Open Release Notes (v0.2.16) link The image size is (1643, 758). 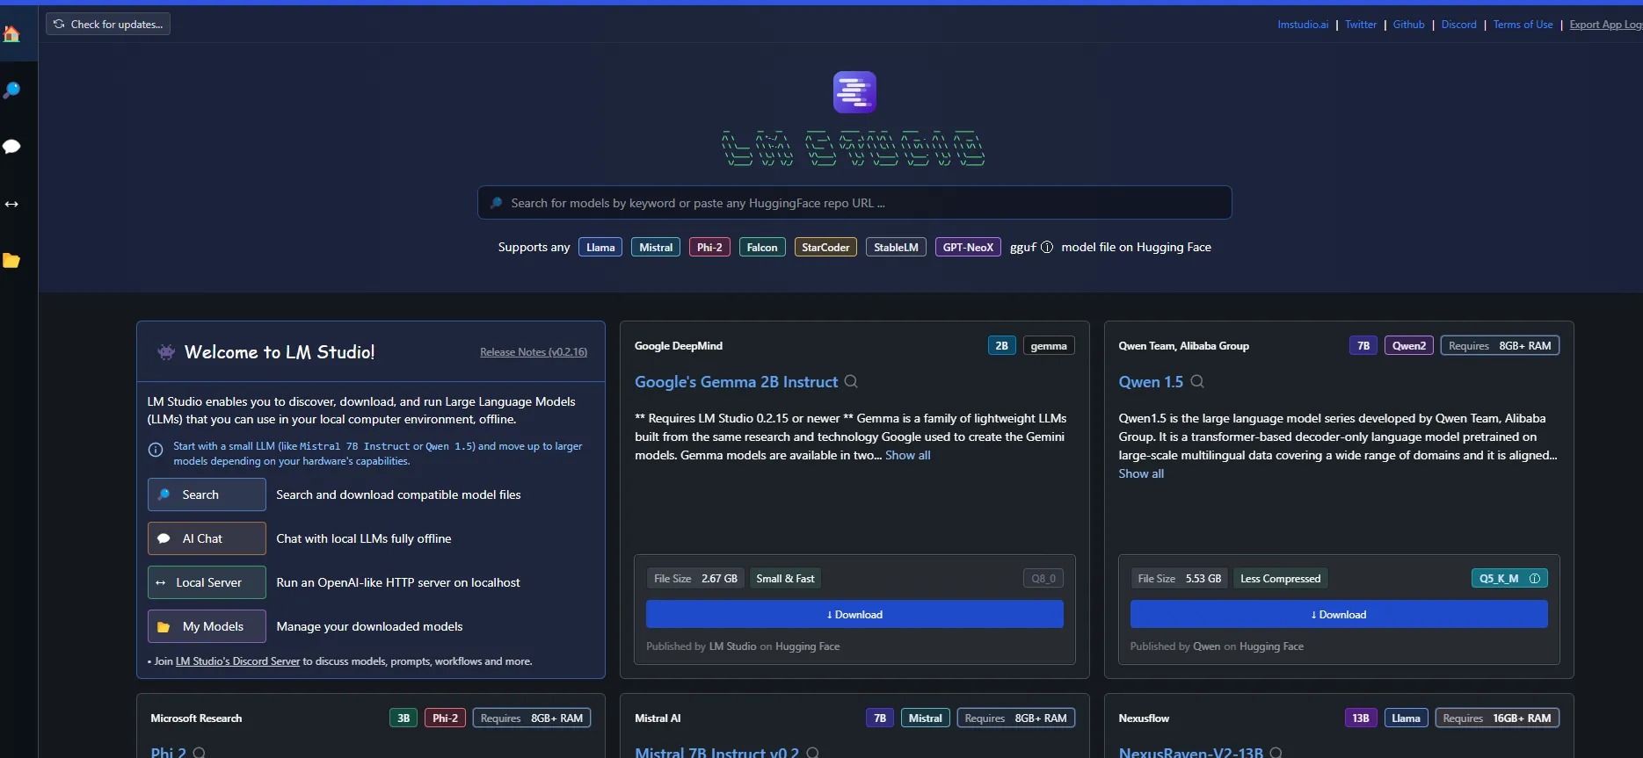(x=534, y=352)
